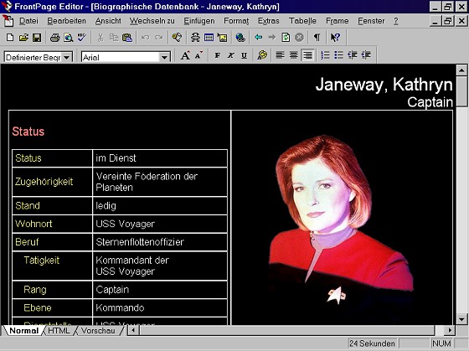469x351 pixels.
Task: Open the Einfügen menu
Action: click(x=199, y=21)
